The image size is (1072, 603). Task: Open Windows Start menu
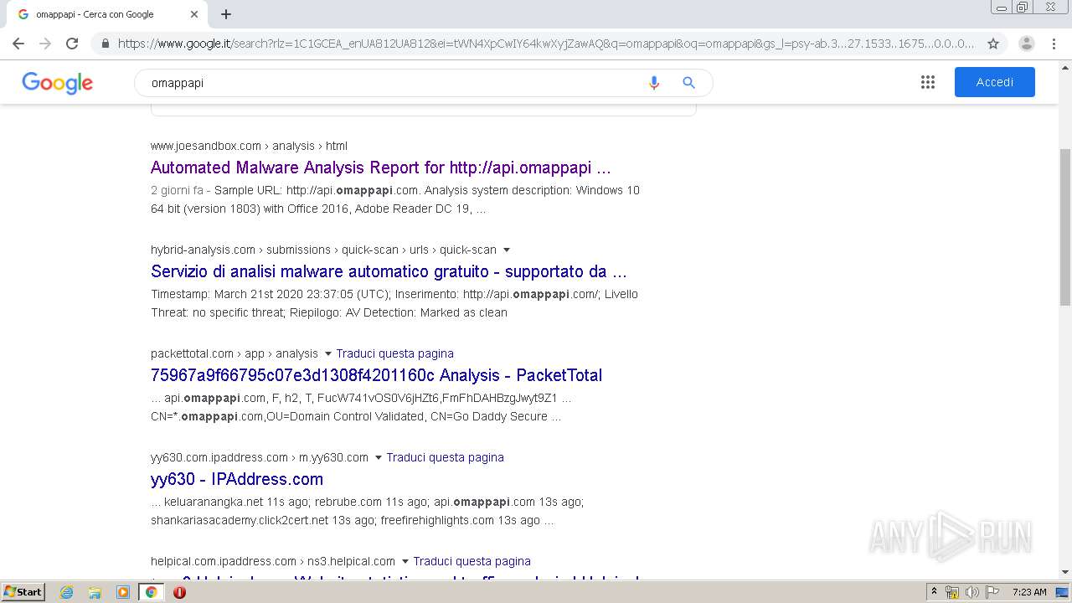click(23, 591)
